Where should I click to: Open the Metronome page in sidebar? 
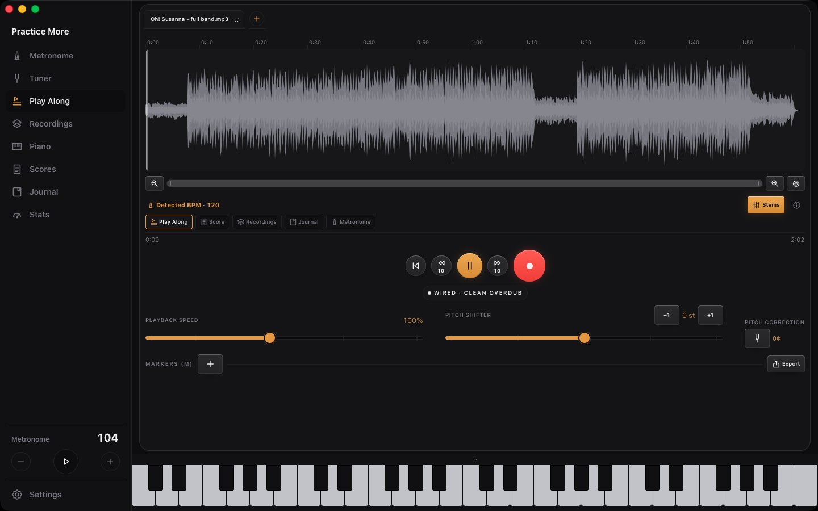pyautogui.click(x=65, y=56)
